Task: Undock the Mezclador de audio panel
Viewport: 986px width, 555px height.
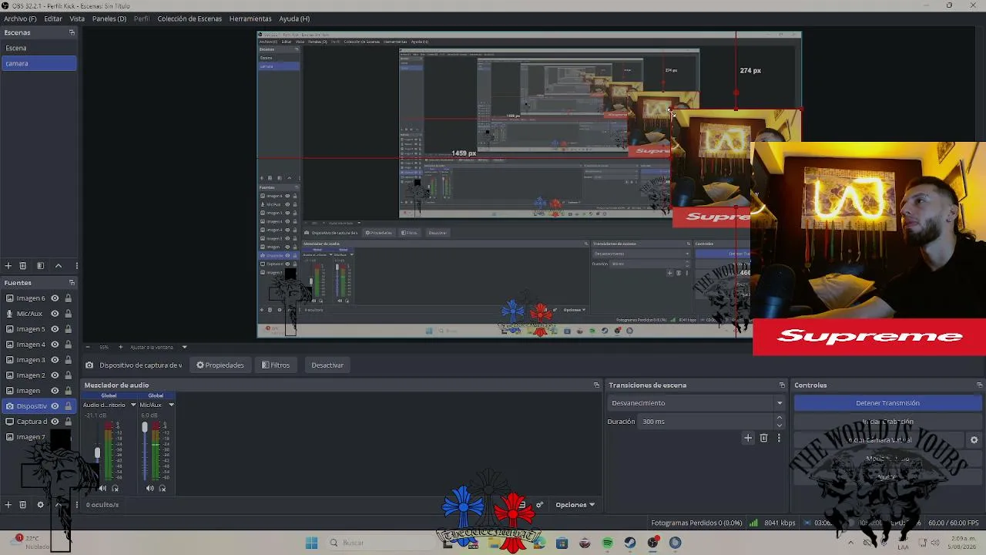Action: click(596, 385)
